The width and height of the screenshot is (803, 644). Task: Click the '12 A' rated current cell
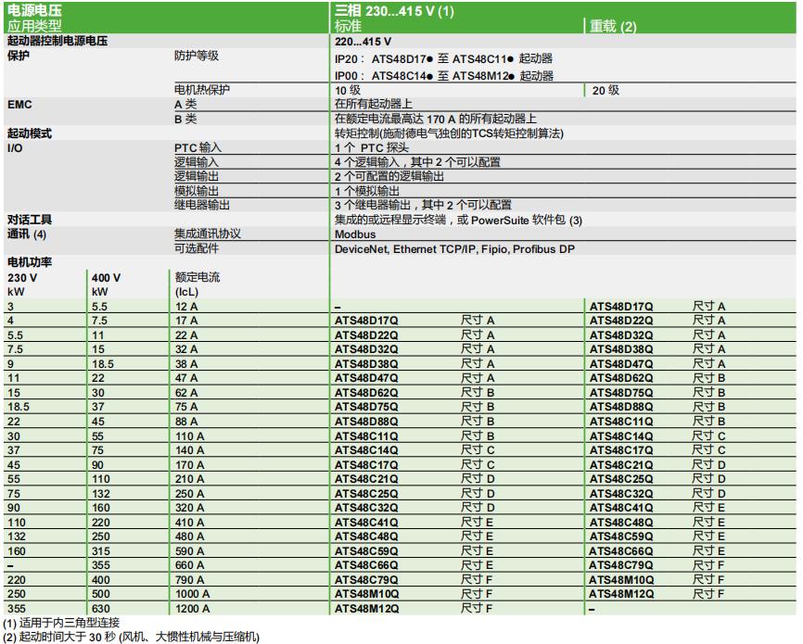(x=186, y=307)
